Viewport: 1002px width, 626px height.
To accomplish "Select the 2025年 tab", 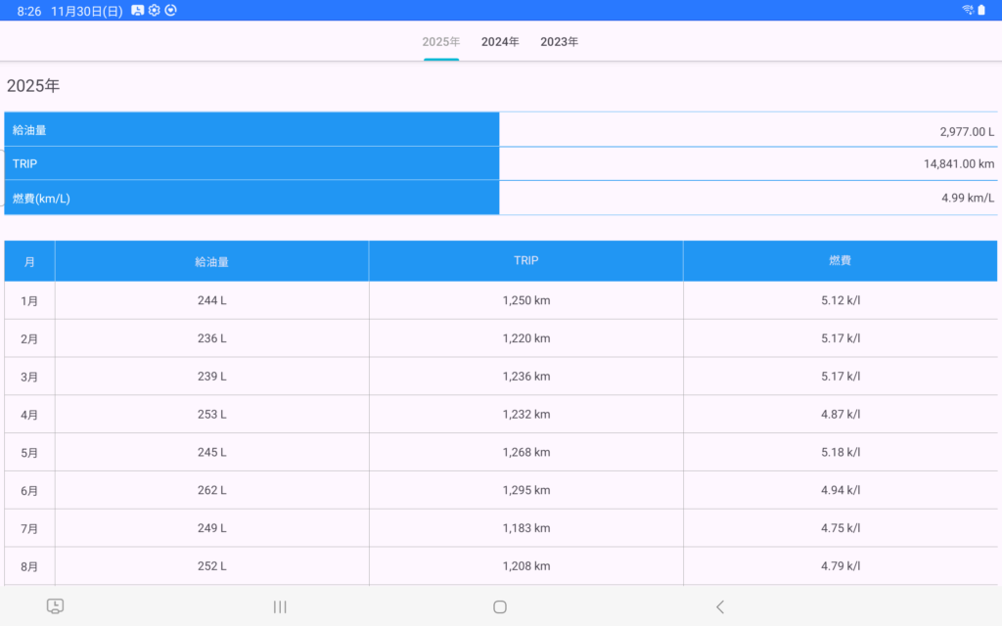I will [441, 42].
